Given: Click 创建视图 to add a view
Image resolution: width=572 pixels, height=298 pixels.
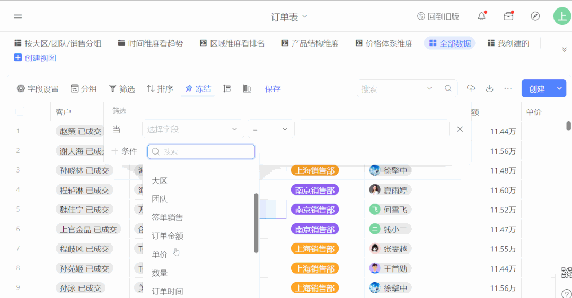Looking at the screenshot, I should [x=35, y=58].
